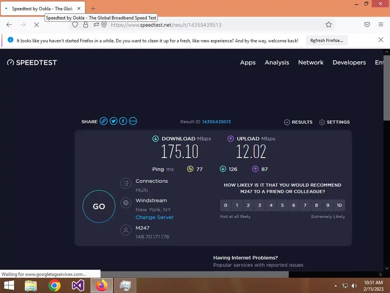Open the taskbar clock and date

[x=373, y=285]
